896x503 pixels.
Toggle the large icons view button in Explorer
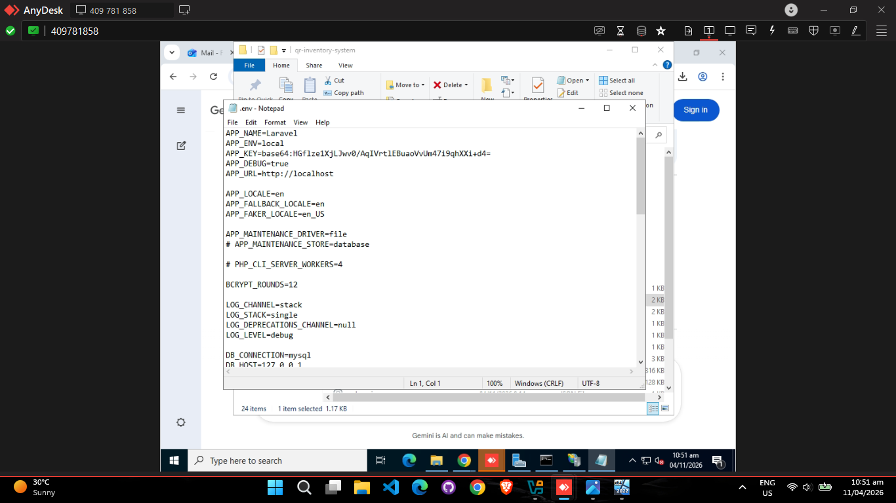tap(665, 408)
